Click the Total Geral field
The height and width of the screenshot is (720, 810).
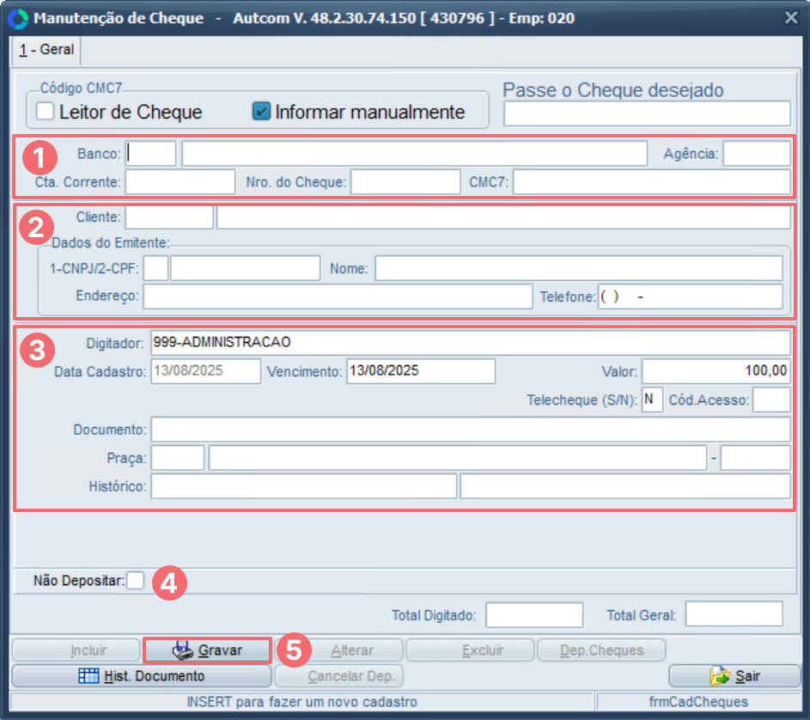(734, 614)
